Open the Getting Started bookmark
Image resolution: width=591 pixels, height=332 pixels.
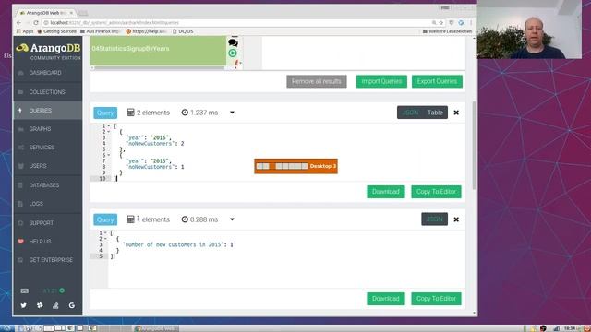[x=57, y=31]
